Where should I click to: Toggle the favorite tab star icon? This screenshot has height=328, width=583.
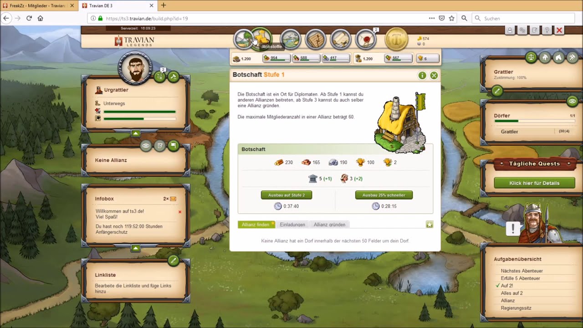click(x=430, y=224)
